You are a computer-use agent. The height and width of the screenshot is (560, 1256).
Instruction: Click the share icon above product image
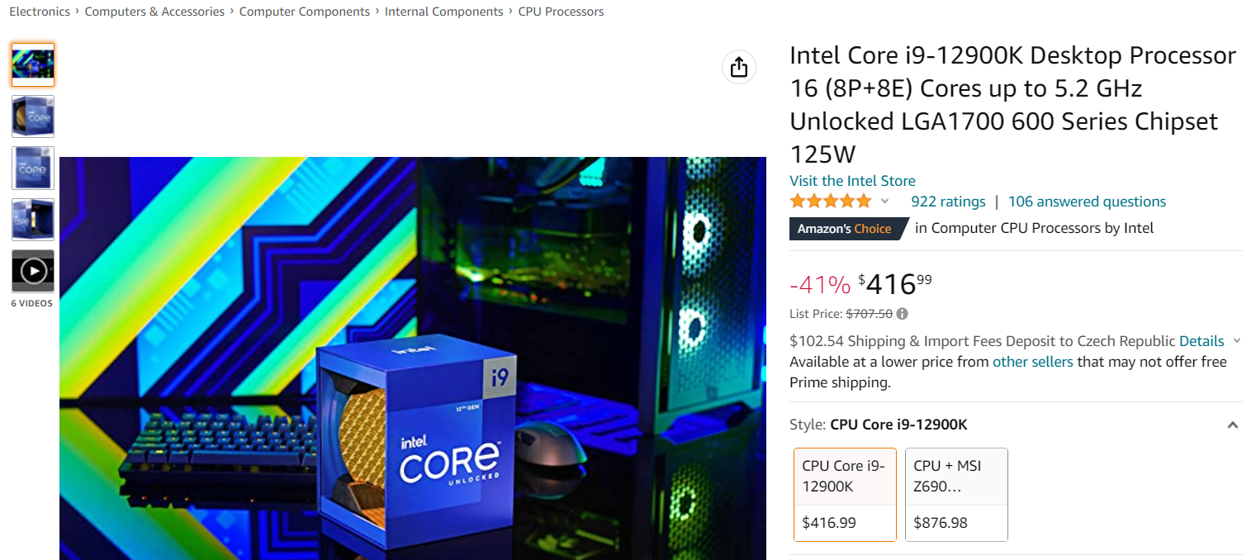(x=739, y=67)
